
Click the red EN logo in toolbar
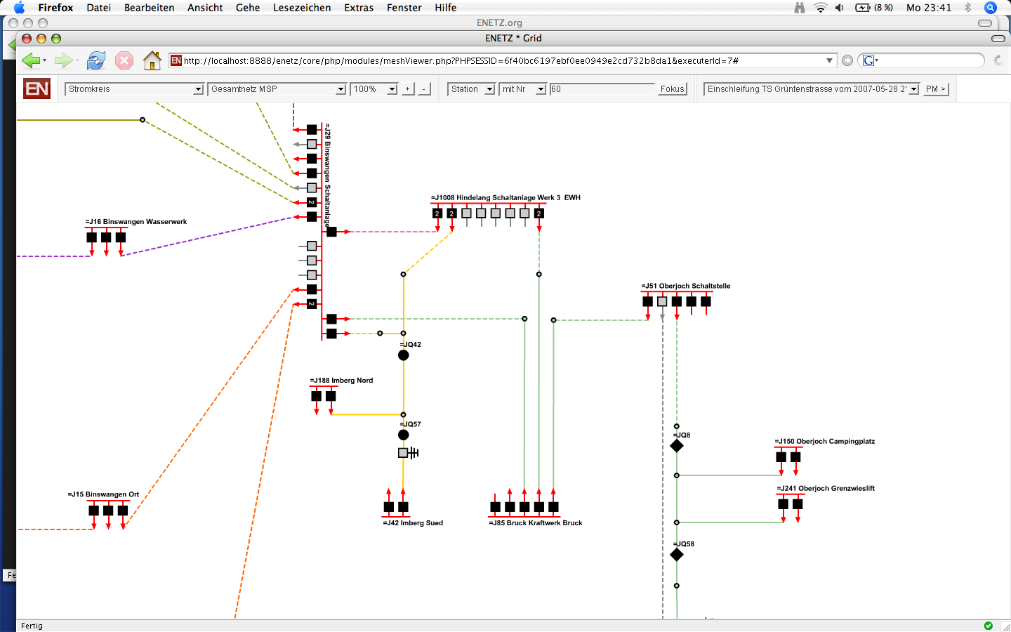click(x=37, y=89)
